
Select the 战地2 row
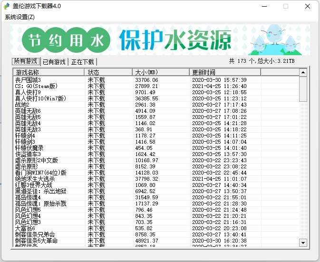point(156,105)
